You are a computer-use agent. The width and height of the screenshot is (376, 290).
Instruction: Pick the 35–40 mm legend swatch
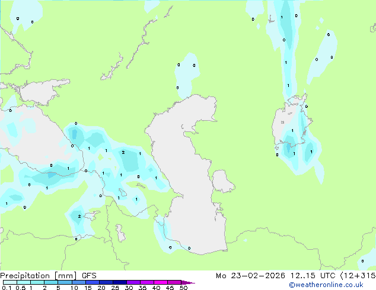[147, 282]
